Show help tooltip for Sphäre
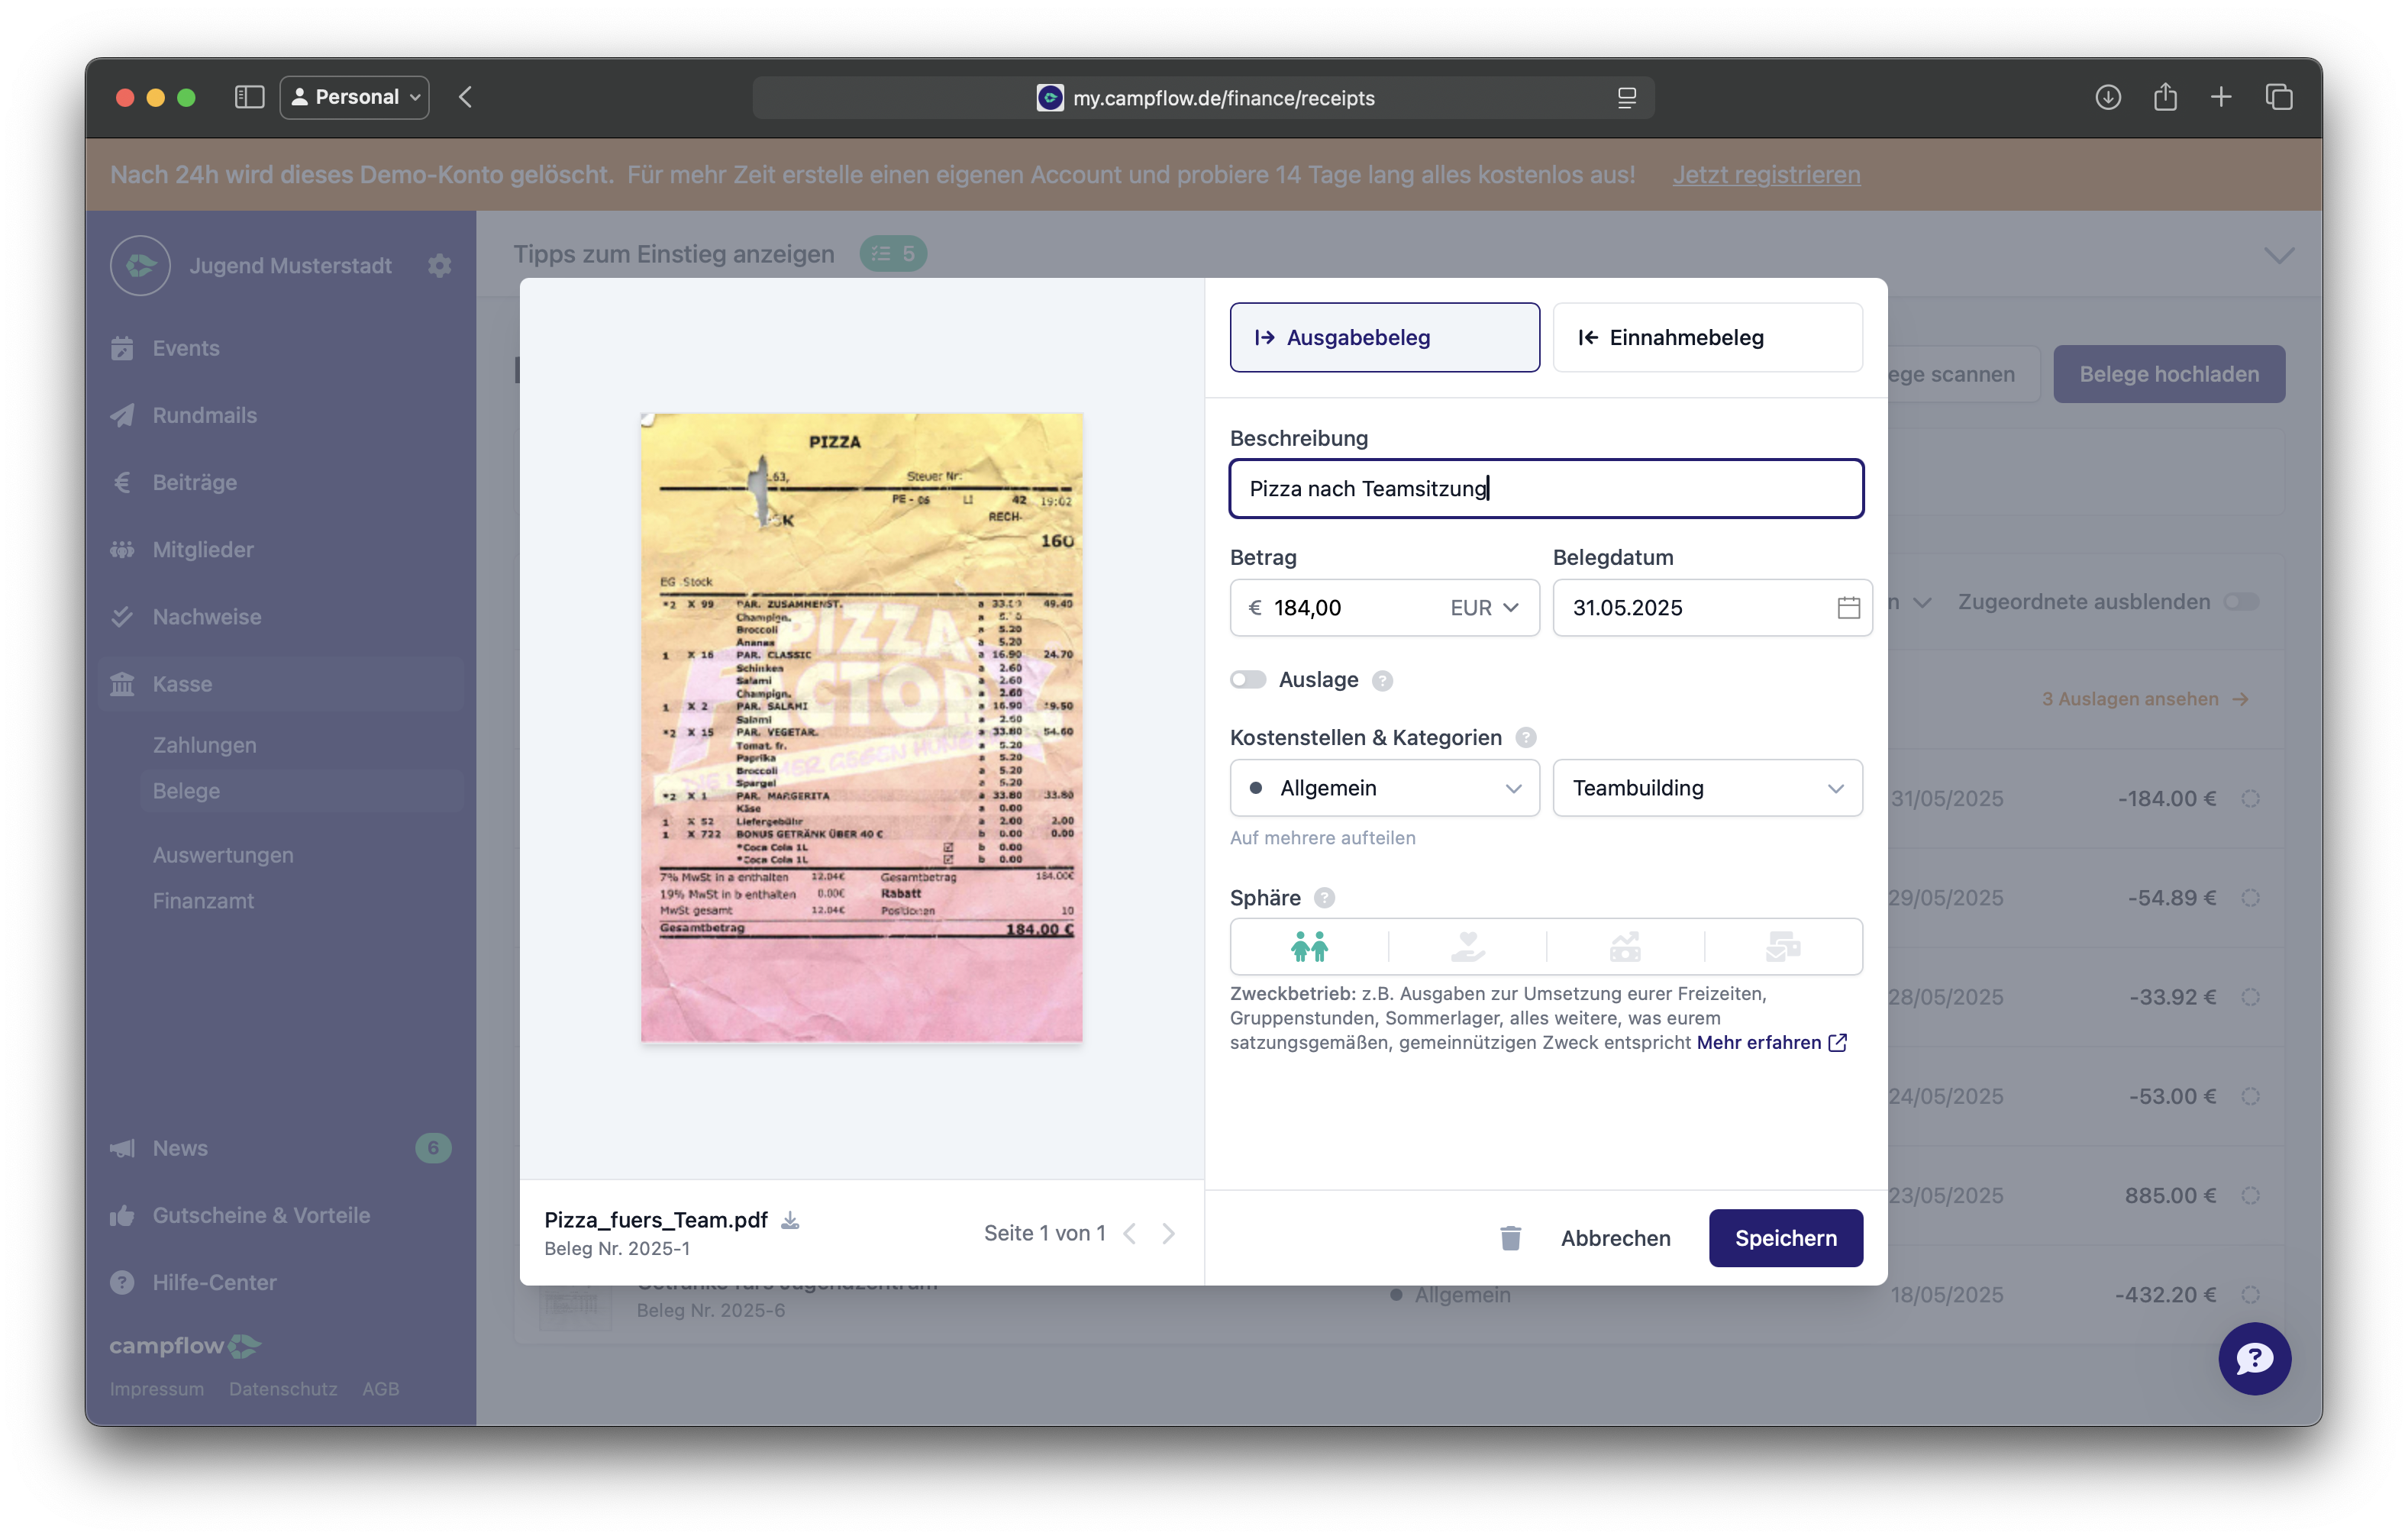2408x1539 pixels. (1324, 898)
